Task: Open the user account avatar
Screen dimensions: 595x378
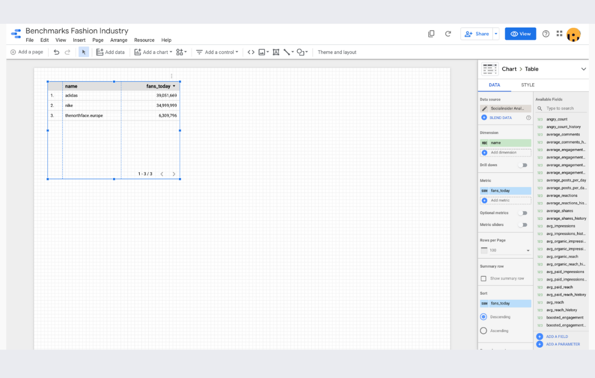Action: click(x=573, y=34)
